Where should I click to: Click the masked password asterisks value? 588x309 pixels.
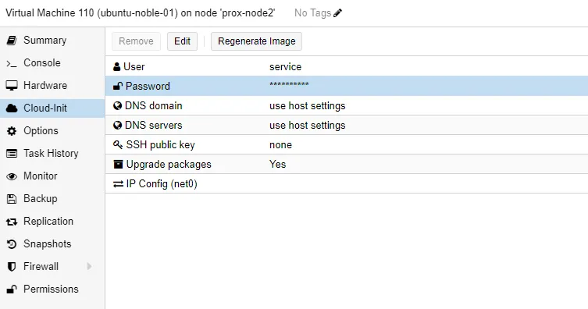289,84
